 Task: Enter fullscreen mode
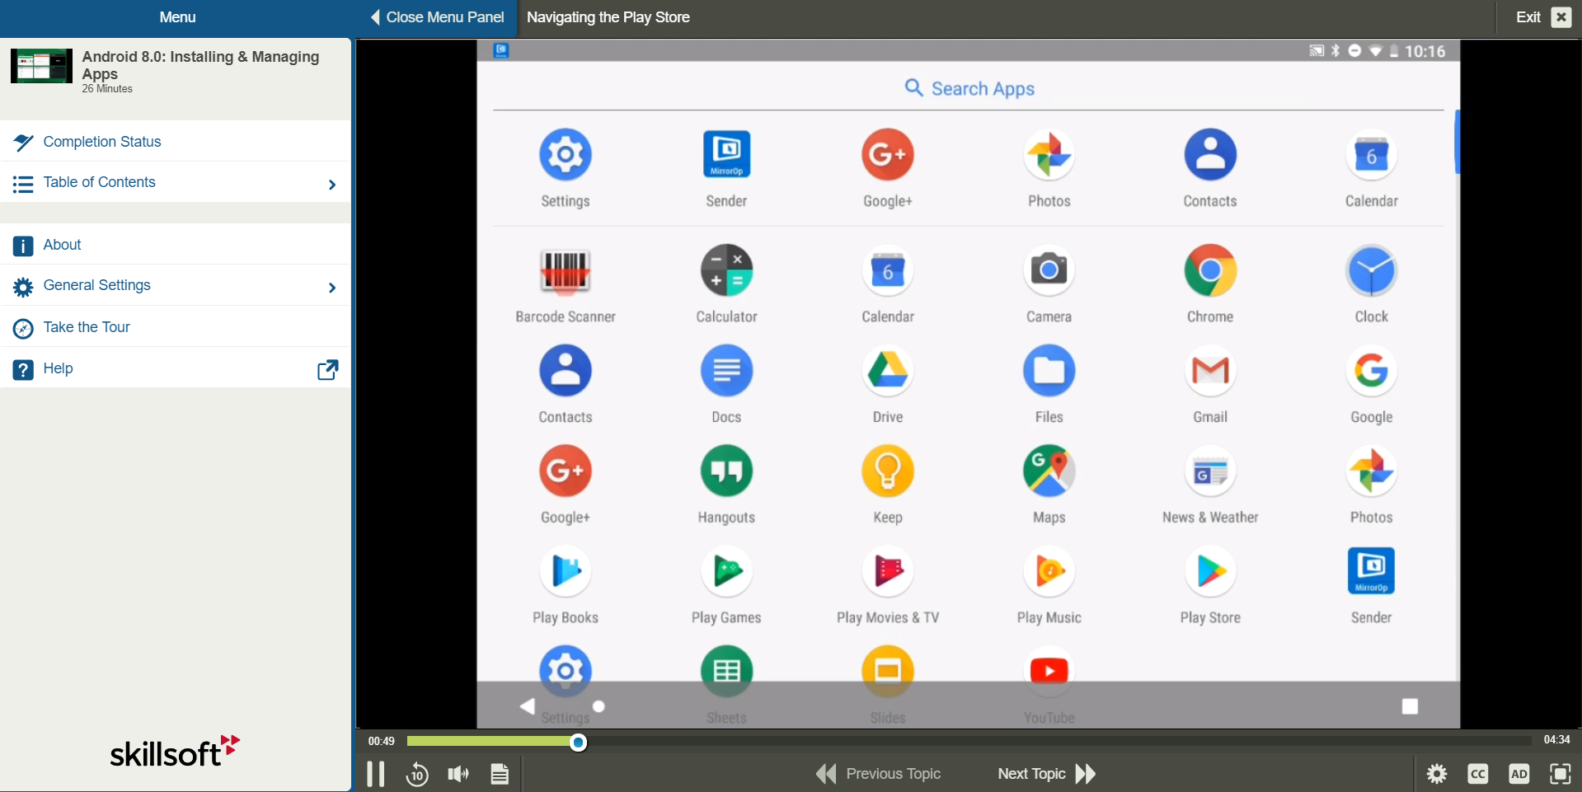point(1561,773)
